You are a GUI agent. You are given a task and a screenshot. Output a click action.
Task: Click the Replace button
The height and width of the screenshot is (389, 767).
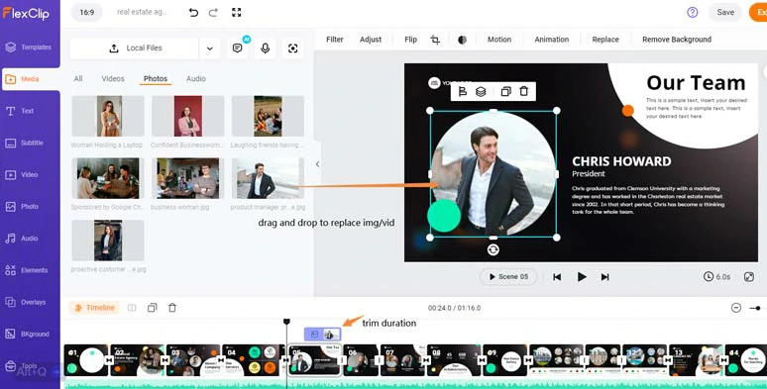point(605,40)
